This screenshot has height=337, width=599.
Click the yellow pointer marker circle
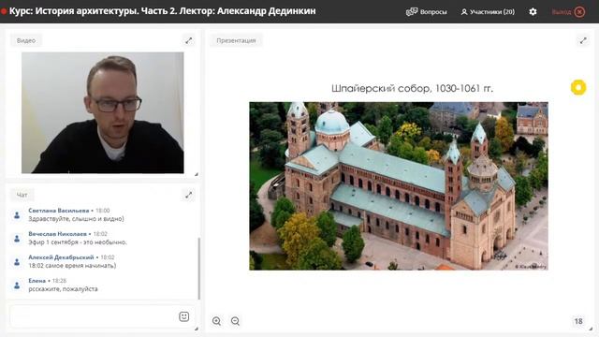(578, 87)
